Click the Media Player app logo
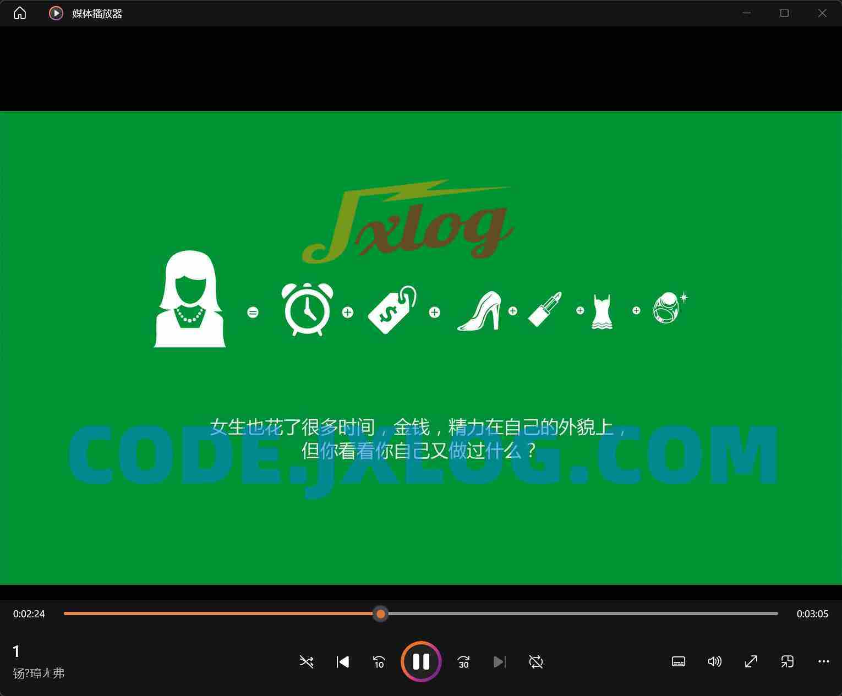Viewport: 842px width, 696px height. click(x=56, y=13)
